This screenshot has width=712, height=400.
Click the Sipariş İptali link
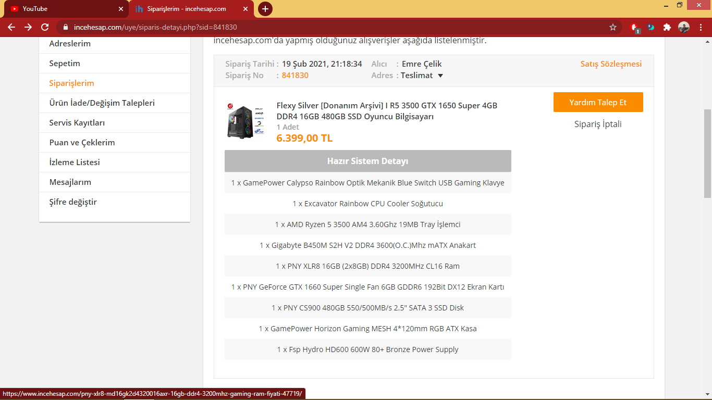click(x=598, y=124)
